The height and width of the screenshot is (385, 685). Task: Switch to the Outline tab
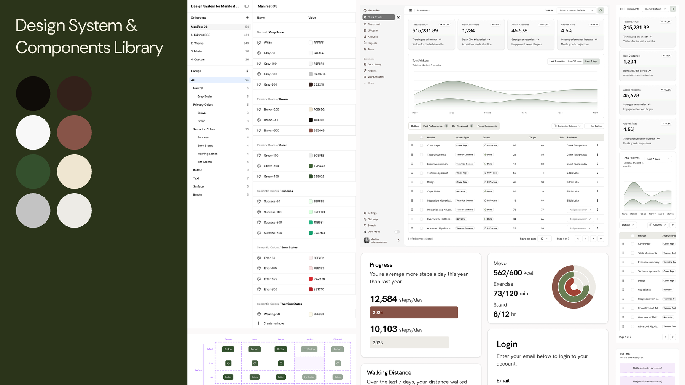415,126
